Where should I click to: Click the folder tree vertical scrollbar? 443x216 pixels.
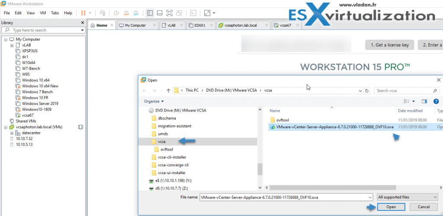coord(260,168)
